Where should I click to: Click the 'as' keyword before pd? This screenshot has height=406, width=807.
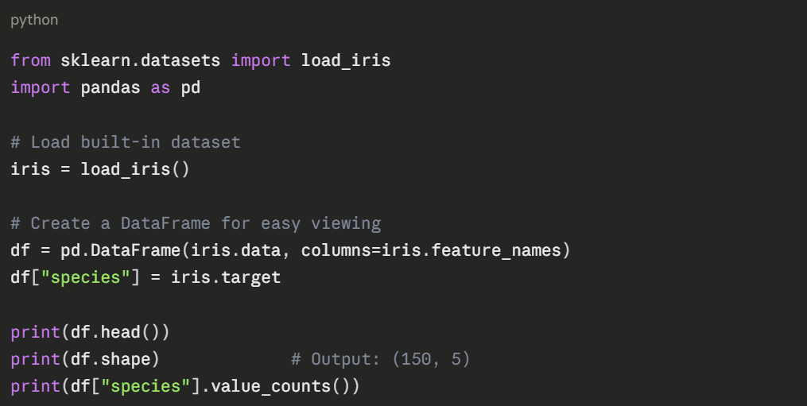[x=161, y=87]
